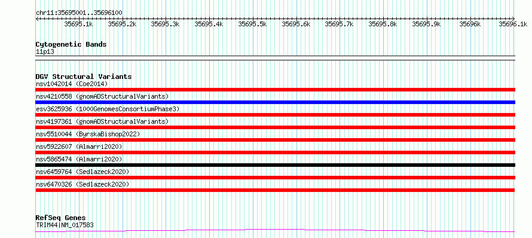Click the nsv4197361 gnomAD variant label
The image size is (532, 238).
tap(102, 121)
